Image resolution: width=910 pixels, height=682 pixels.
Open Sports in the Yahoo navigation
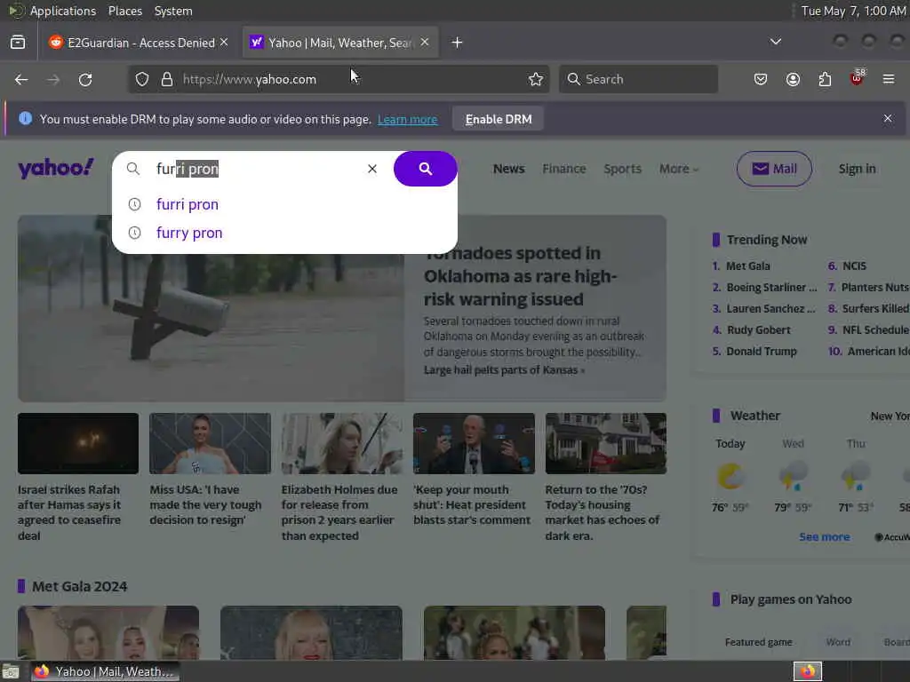[x=623, y=169]
